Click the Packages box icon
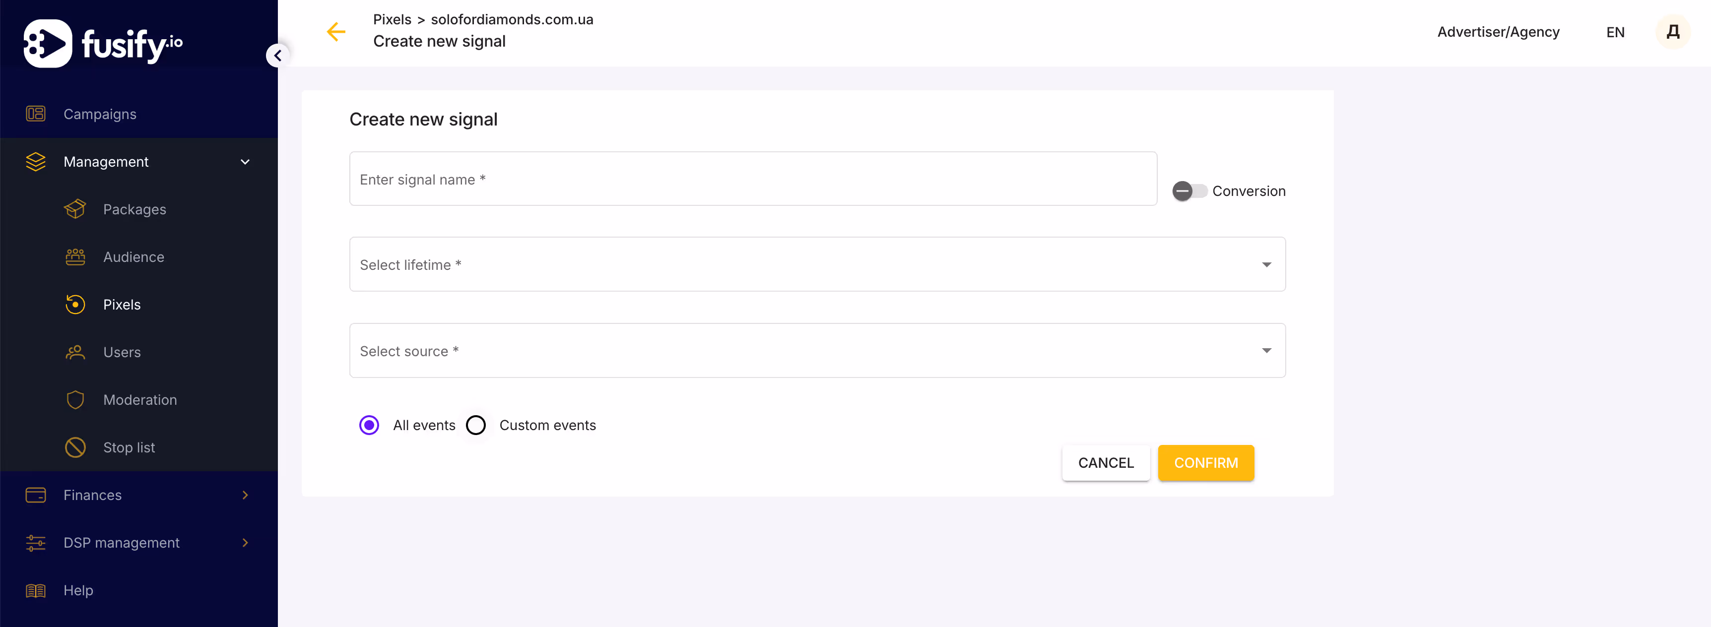The image size is (1711, 627). click(75, 209)
